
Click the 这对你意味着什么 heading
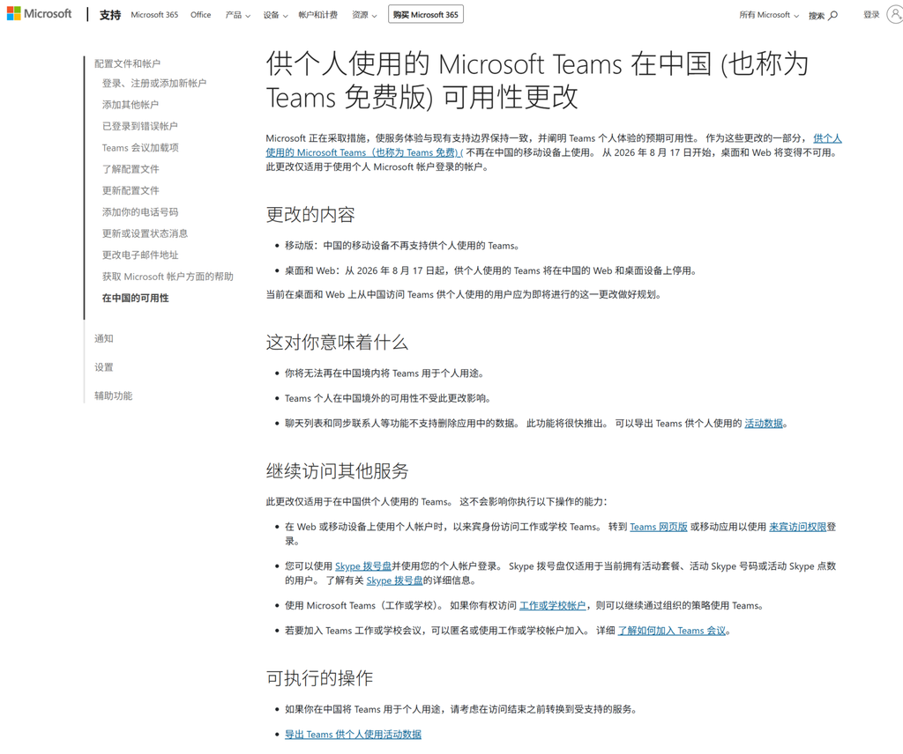(x=337, y=342)
